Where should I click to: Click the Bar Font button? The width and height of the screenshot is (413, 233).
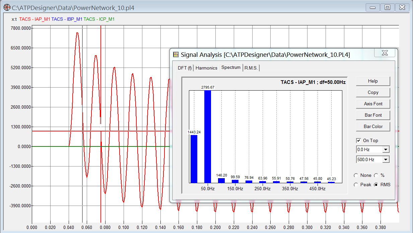click(x=373, y=115)
